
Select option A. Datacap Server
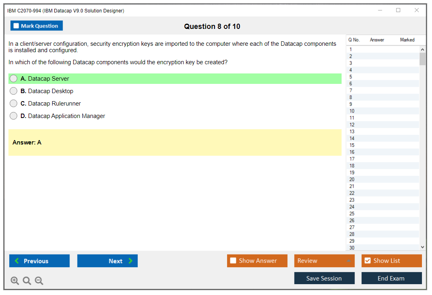(14, 79)
